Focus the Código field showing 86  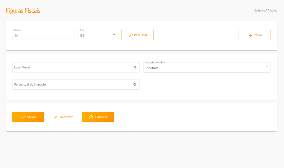coord(43,35)
